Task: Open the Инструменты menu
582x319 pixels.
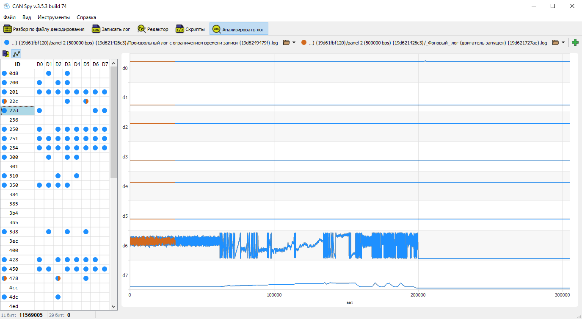Action: tap(54, 17)
